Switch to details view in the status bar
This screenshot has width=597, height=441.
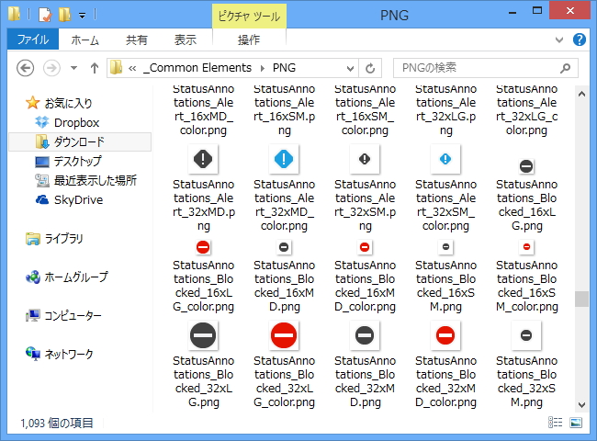click(555, 423)
